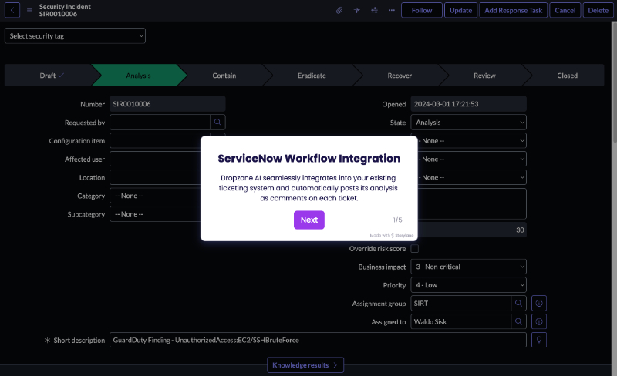The image size is (617, 376).
Task: Click the Assigned to field with Waldo Sisk
Action: click(x=460, y=322)
